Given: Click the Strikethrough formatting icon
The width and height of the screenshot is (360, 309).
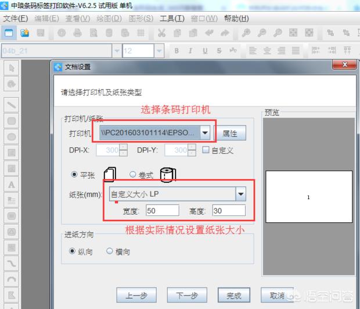Looking at the screenshot, I should point(219,51).
